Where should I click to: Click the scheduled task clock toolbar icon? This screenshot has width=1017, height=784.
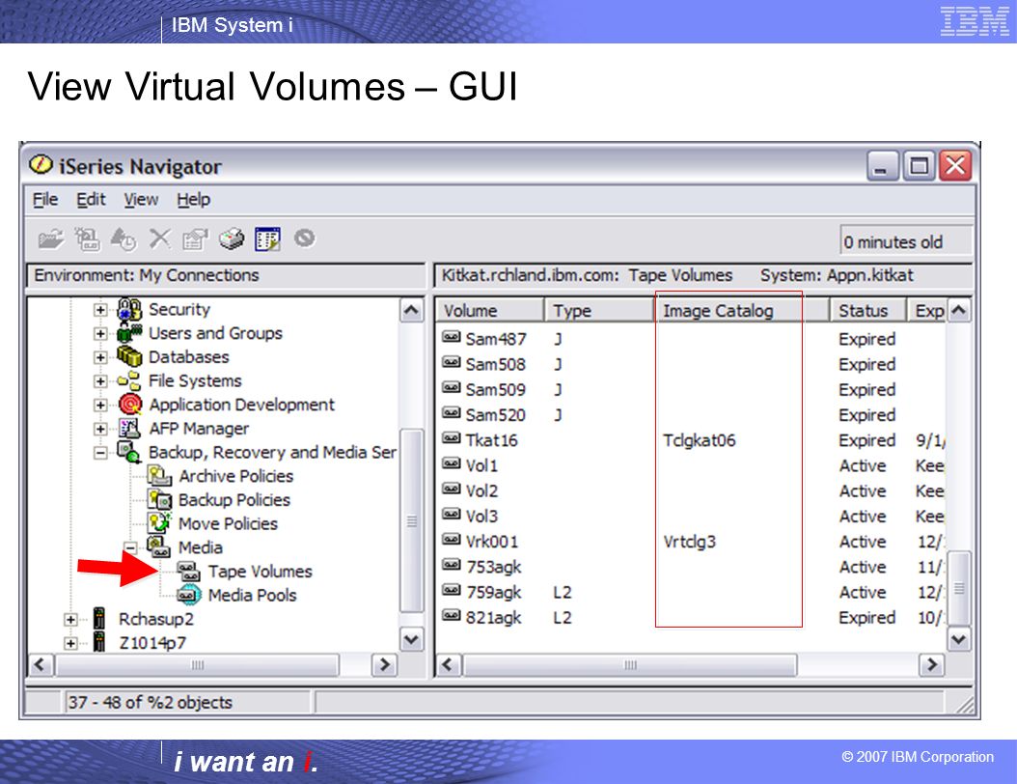124,239
